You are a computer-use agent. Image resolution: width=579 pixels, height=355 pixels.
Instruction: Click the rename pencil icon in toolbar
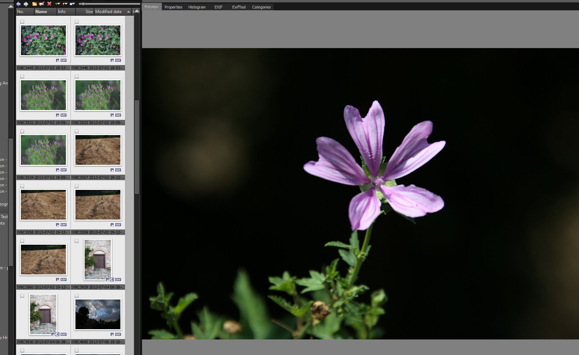click(x=42, y=4)
